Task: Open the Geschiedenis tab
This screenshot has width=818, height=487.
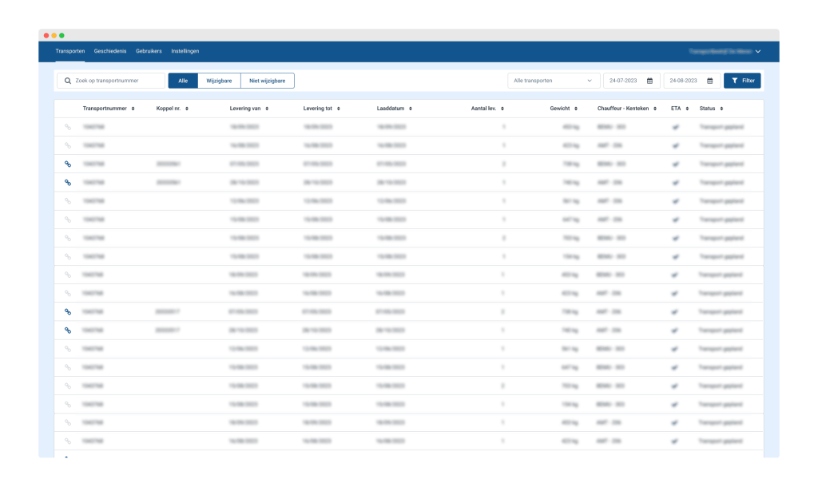Action: pyautogui.click(x=110, y=51)
